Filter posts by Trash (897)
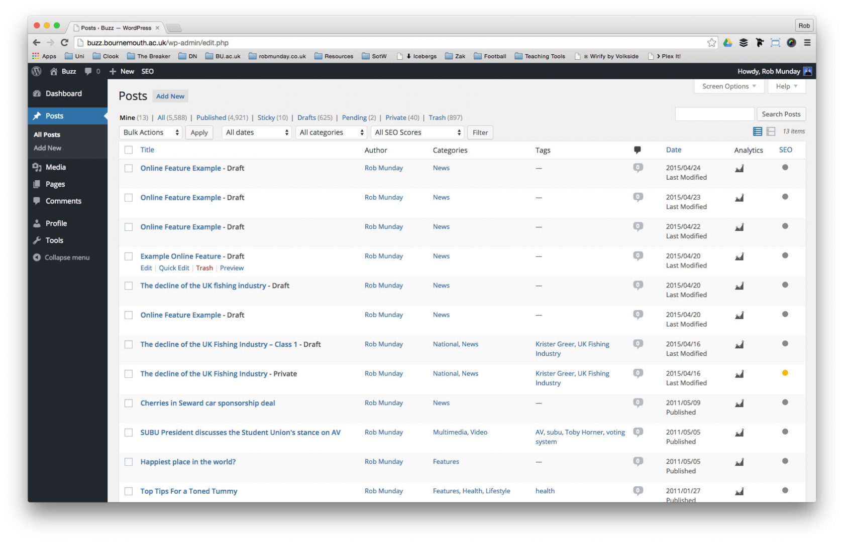The width and height of the screenshot is (844, 542). click(446, 117)
